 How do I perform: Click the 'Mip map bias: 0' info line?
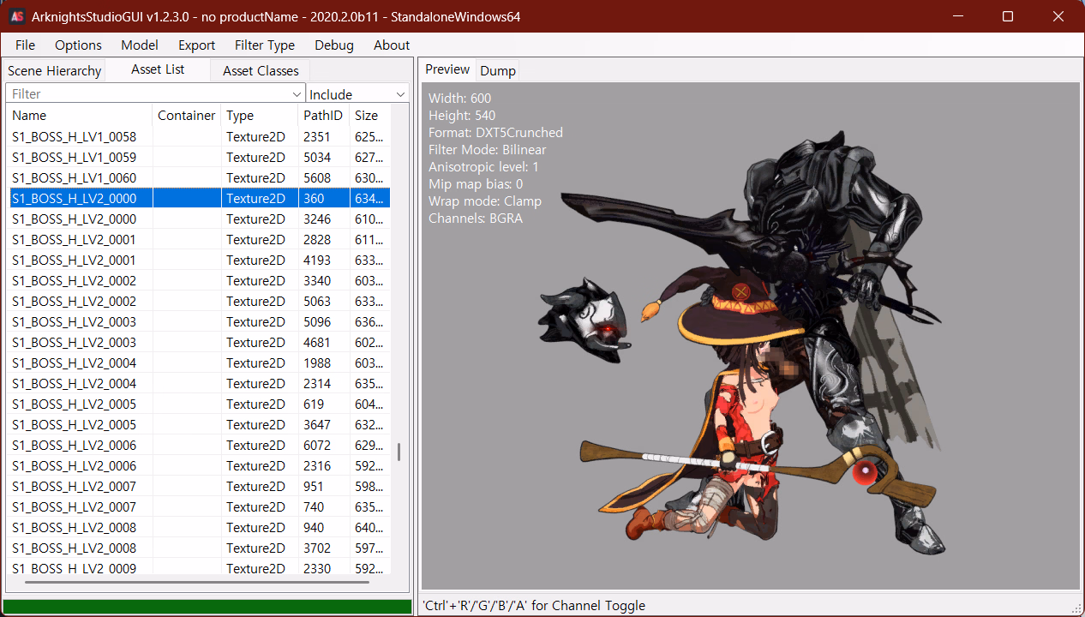pyautogui.click(x=476, y=184)
